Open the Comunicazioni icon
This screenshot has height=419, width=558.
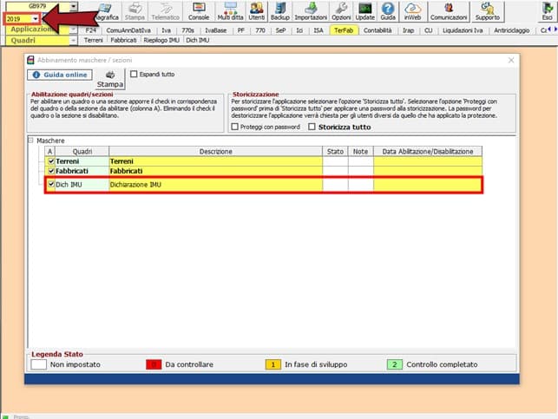[x=449, y=11]
